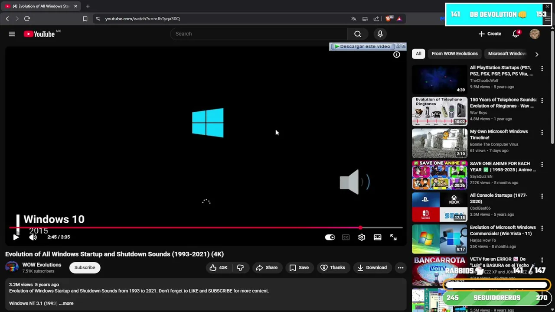Open options for 150 Years of Telephone Sounds
Screen dimensions: 555x312
pyautogui.click(x=542, y=101)
